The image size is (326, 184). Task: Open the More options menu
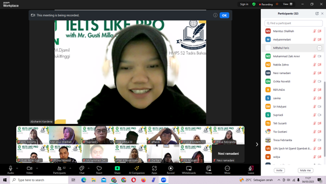[x=227, y=169]
